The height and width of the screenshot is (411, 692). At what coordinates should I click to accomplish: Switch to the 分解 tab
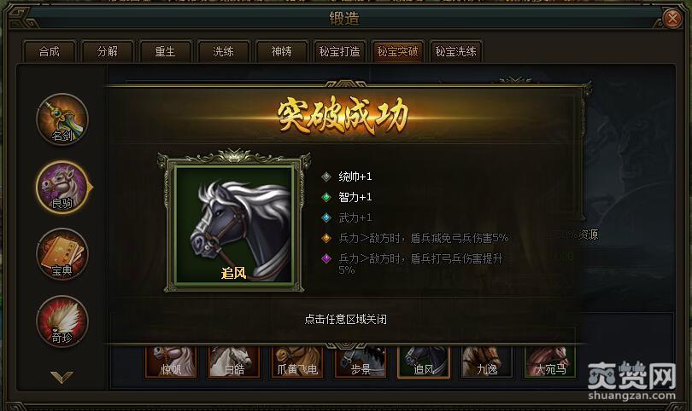[108, 51]
